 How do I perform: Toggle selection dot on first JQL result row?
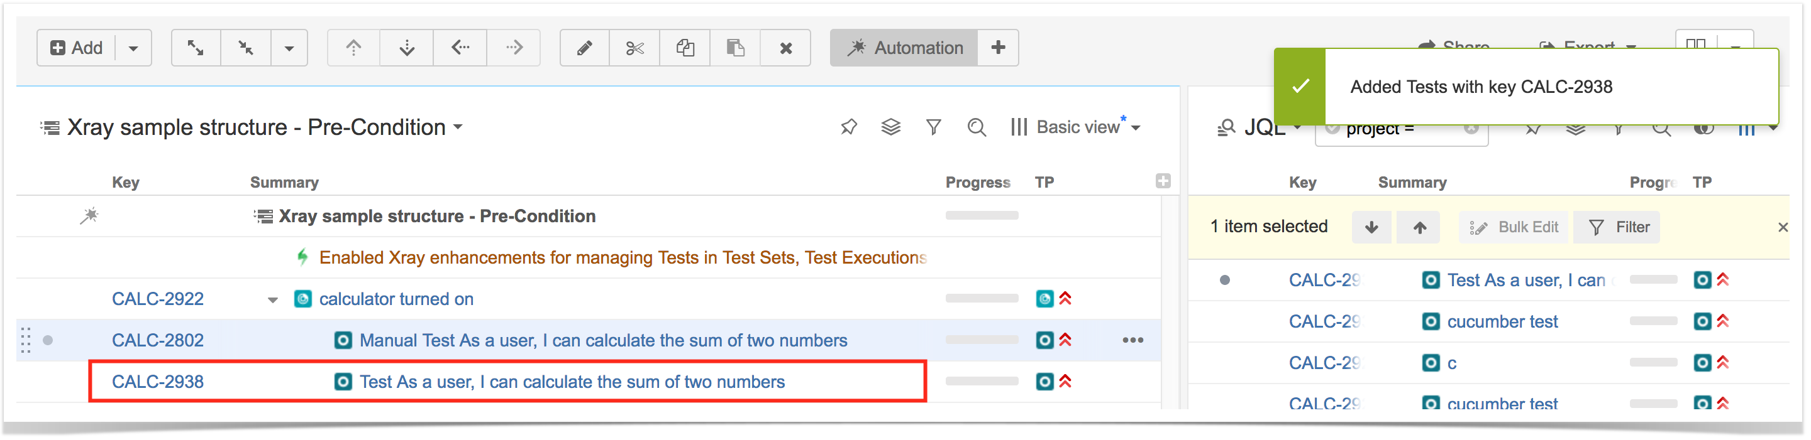coord(1225,280)
